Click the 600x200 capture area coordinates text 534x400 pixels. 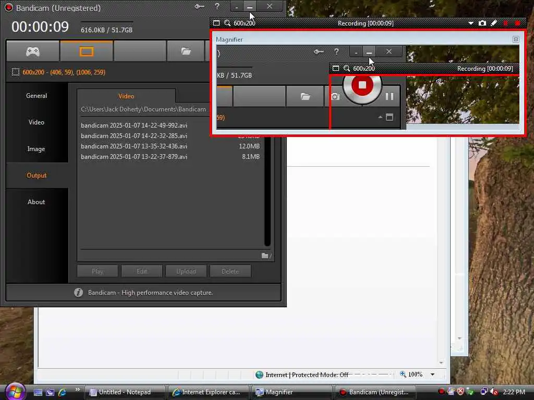64,72
